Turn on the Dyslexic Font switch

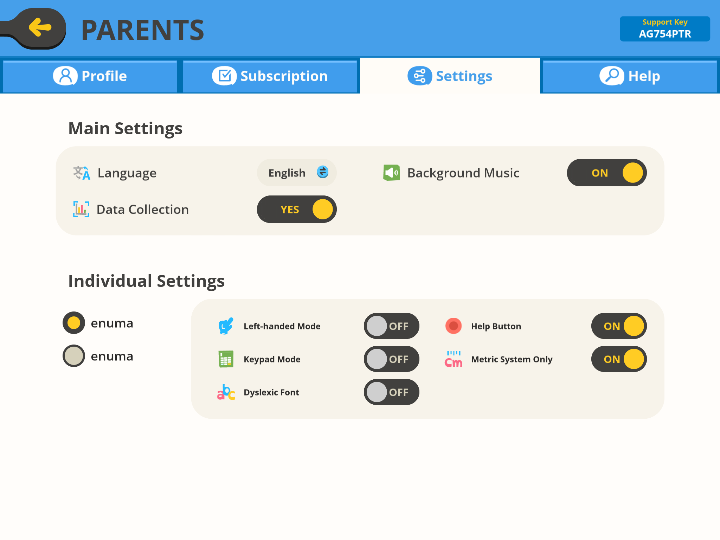click(391, 392)
